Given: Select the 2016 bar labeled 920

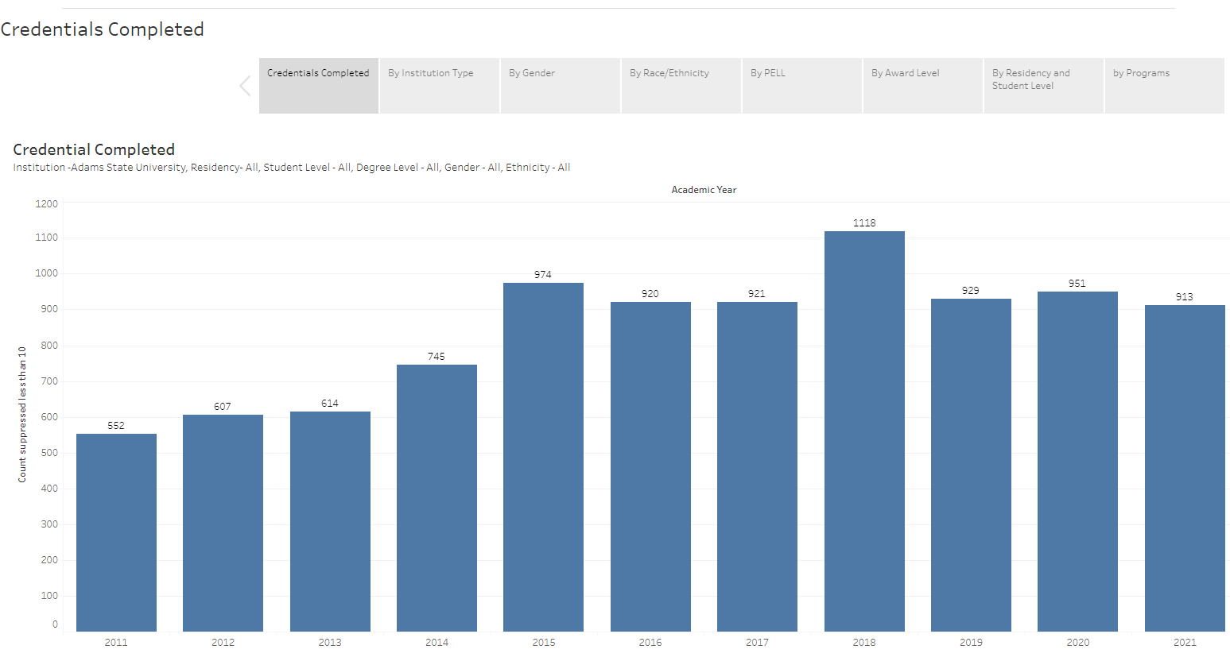Looking at the screenshot, I should coord(650,466).
